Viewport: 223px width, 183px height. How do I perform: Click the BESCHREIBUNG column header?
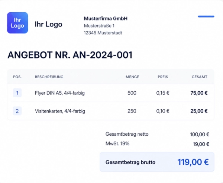point(49,77)
